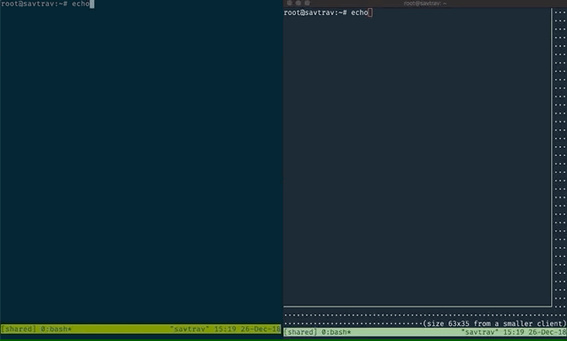Click the left terminal block cursor after echo
The height and width of the screenshot is (341, 567).
point(92,4)
